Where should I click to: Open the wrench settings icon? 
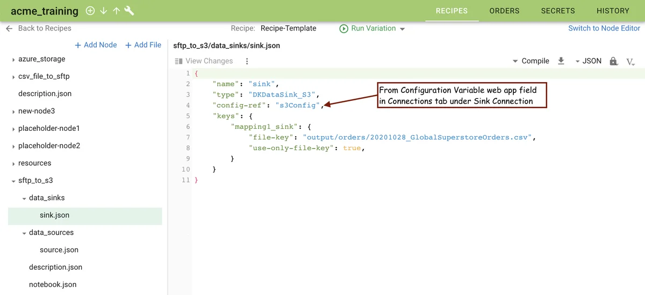(x=129, y=11)
